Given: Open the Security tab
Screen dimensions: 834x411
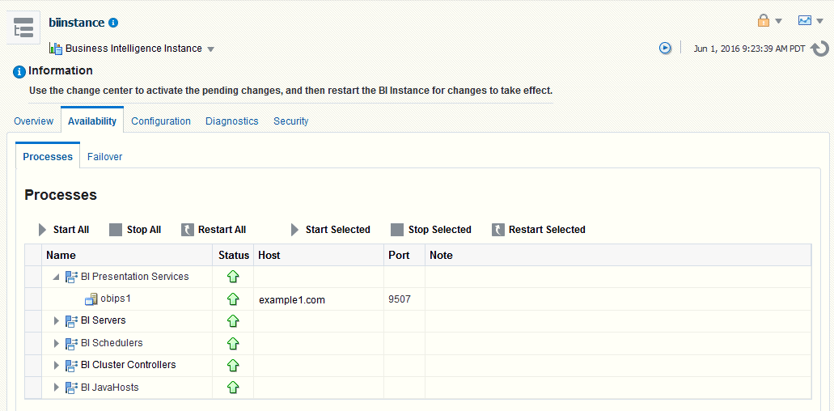Looking at the screenshot, I should (291, 121).
